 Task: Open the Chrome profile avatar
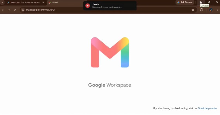coord(211,10)
